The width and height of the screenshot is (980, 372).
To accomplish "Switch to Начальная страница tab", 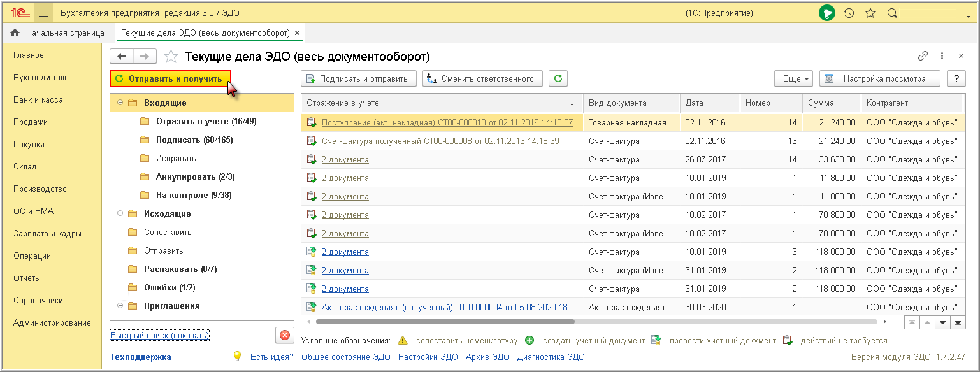I will click(58, 32).
